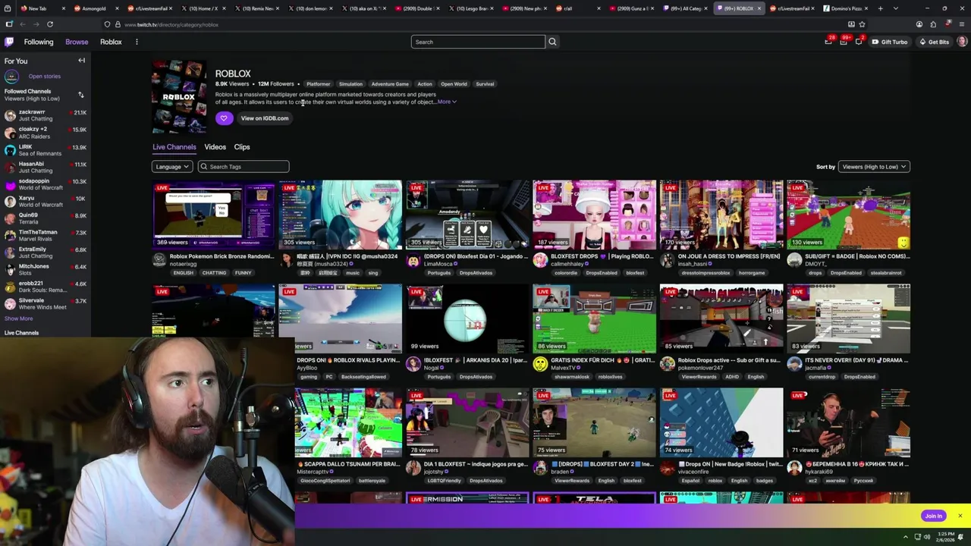Click notseriog streamer avatar under first stream

pos(159,260)
